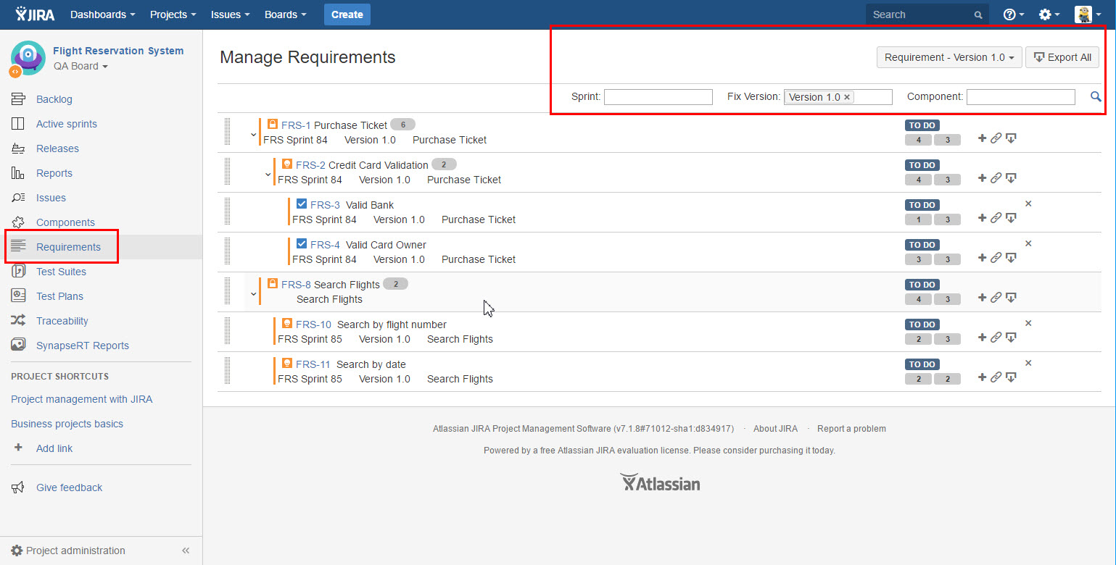Screen dimensions: 1116x565
Task: Open the FRS-1 issue link
Action: [x=296, y=125]
